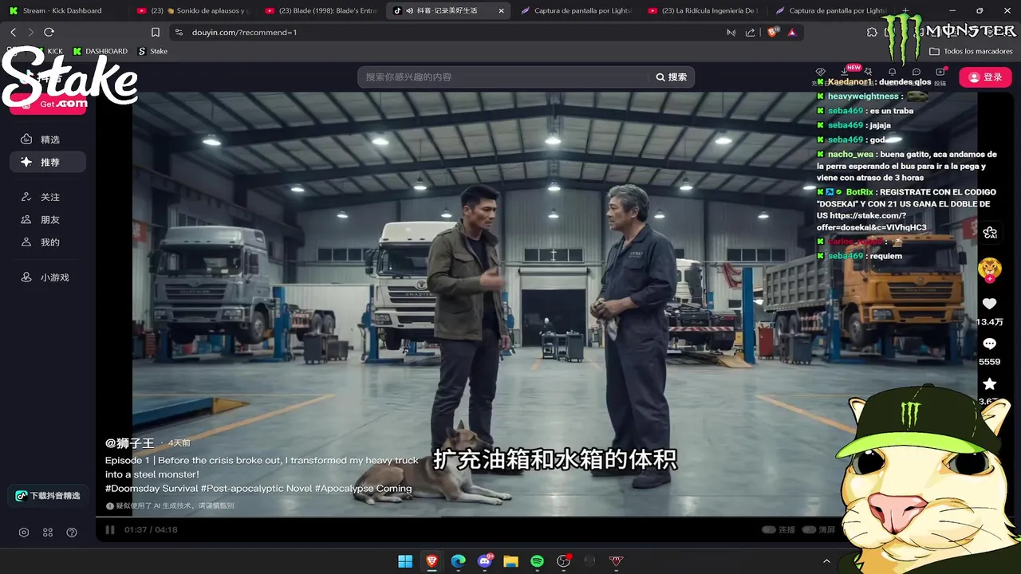Switch to Sonido de aplausos tab

click(191, 10)
